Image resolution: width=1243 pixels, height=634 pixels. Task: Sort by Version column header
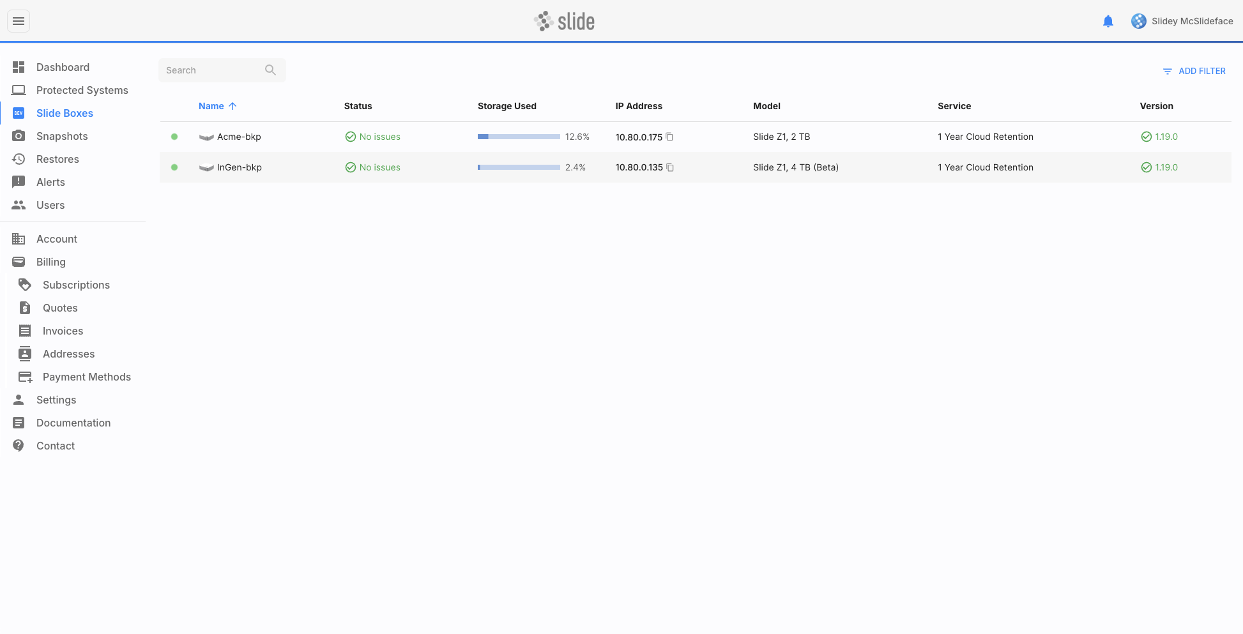(x=1156, y=106)
